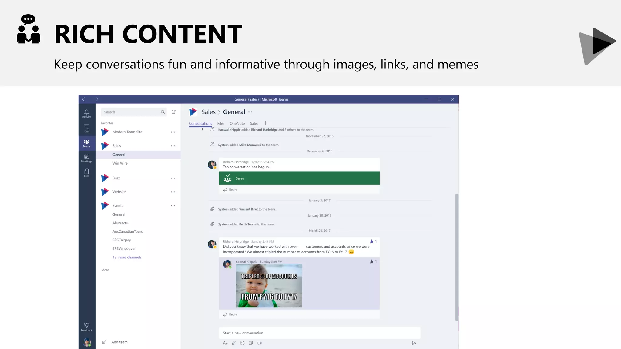This screenshot has height=349, width=621.
Task: Click the new chat compose icon
Action: click(x=173, y=112)
